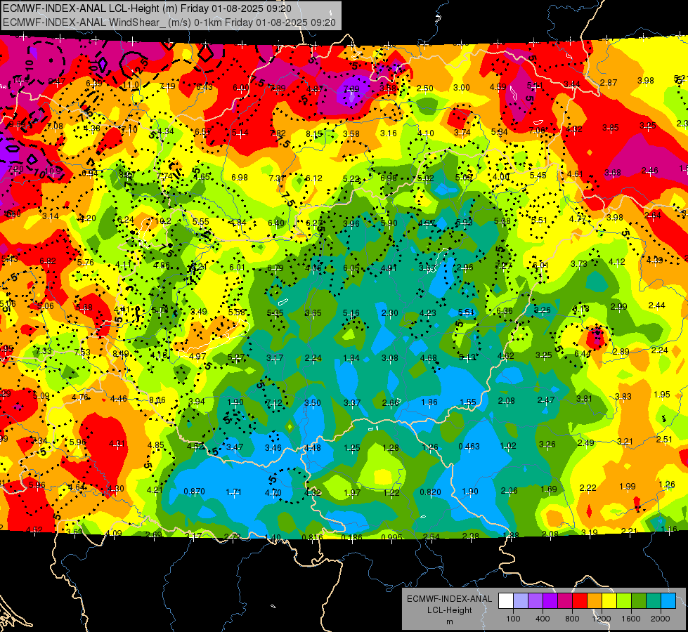Click the wind shear value 2.50
688x632 pixels.
click(x=424, y=88)
